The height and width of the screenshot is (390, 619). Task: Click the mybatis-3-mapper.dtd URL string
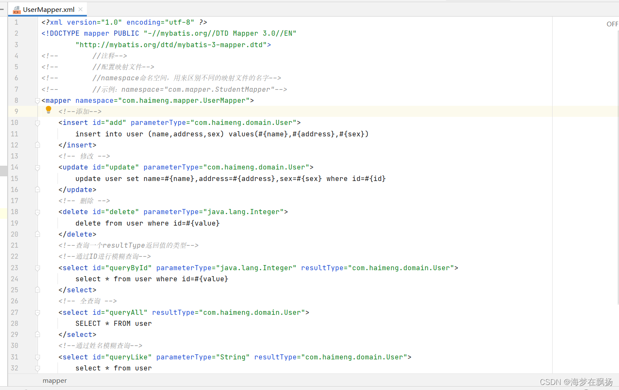pyautogui.click(x=171, y=45)
